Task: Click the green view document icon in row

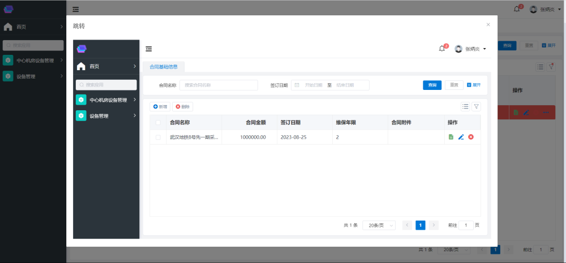Action: click(451, 137)
